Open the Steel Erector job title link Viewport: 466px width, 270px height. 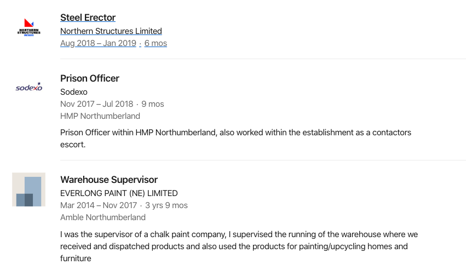88,18
